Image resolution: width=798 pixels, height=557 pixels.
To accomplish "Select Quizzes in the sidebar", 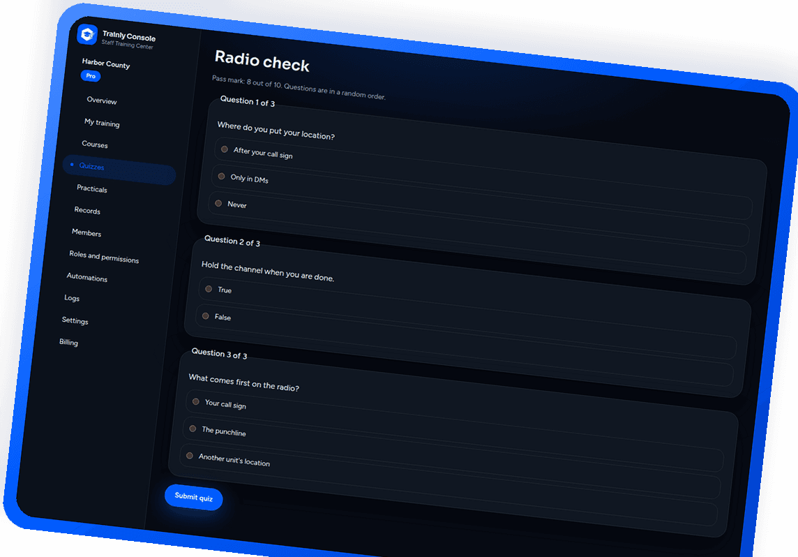I will point(119,169).
